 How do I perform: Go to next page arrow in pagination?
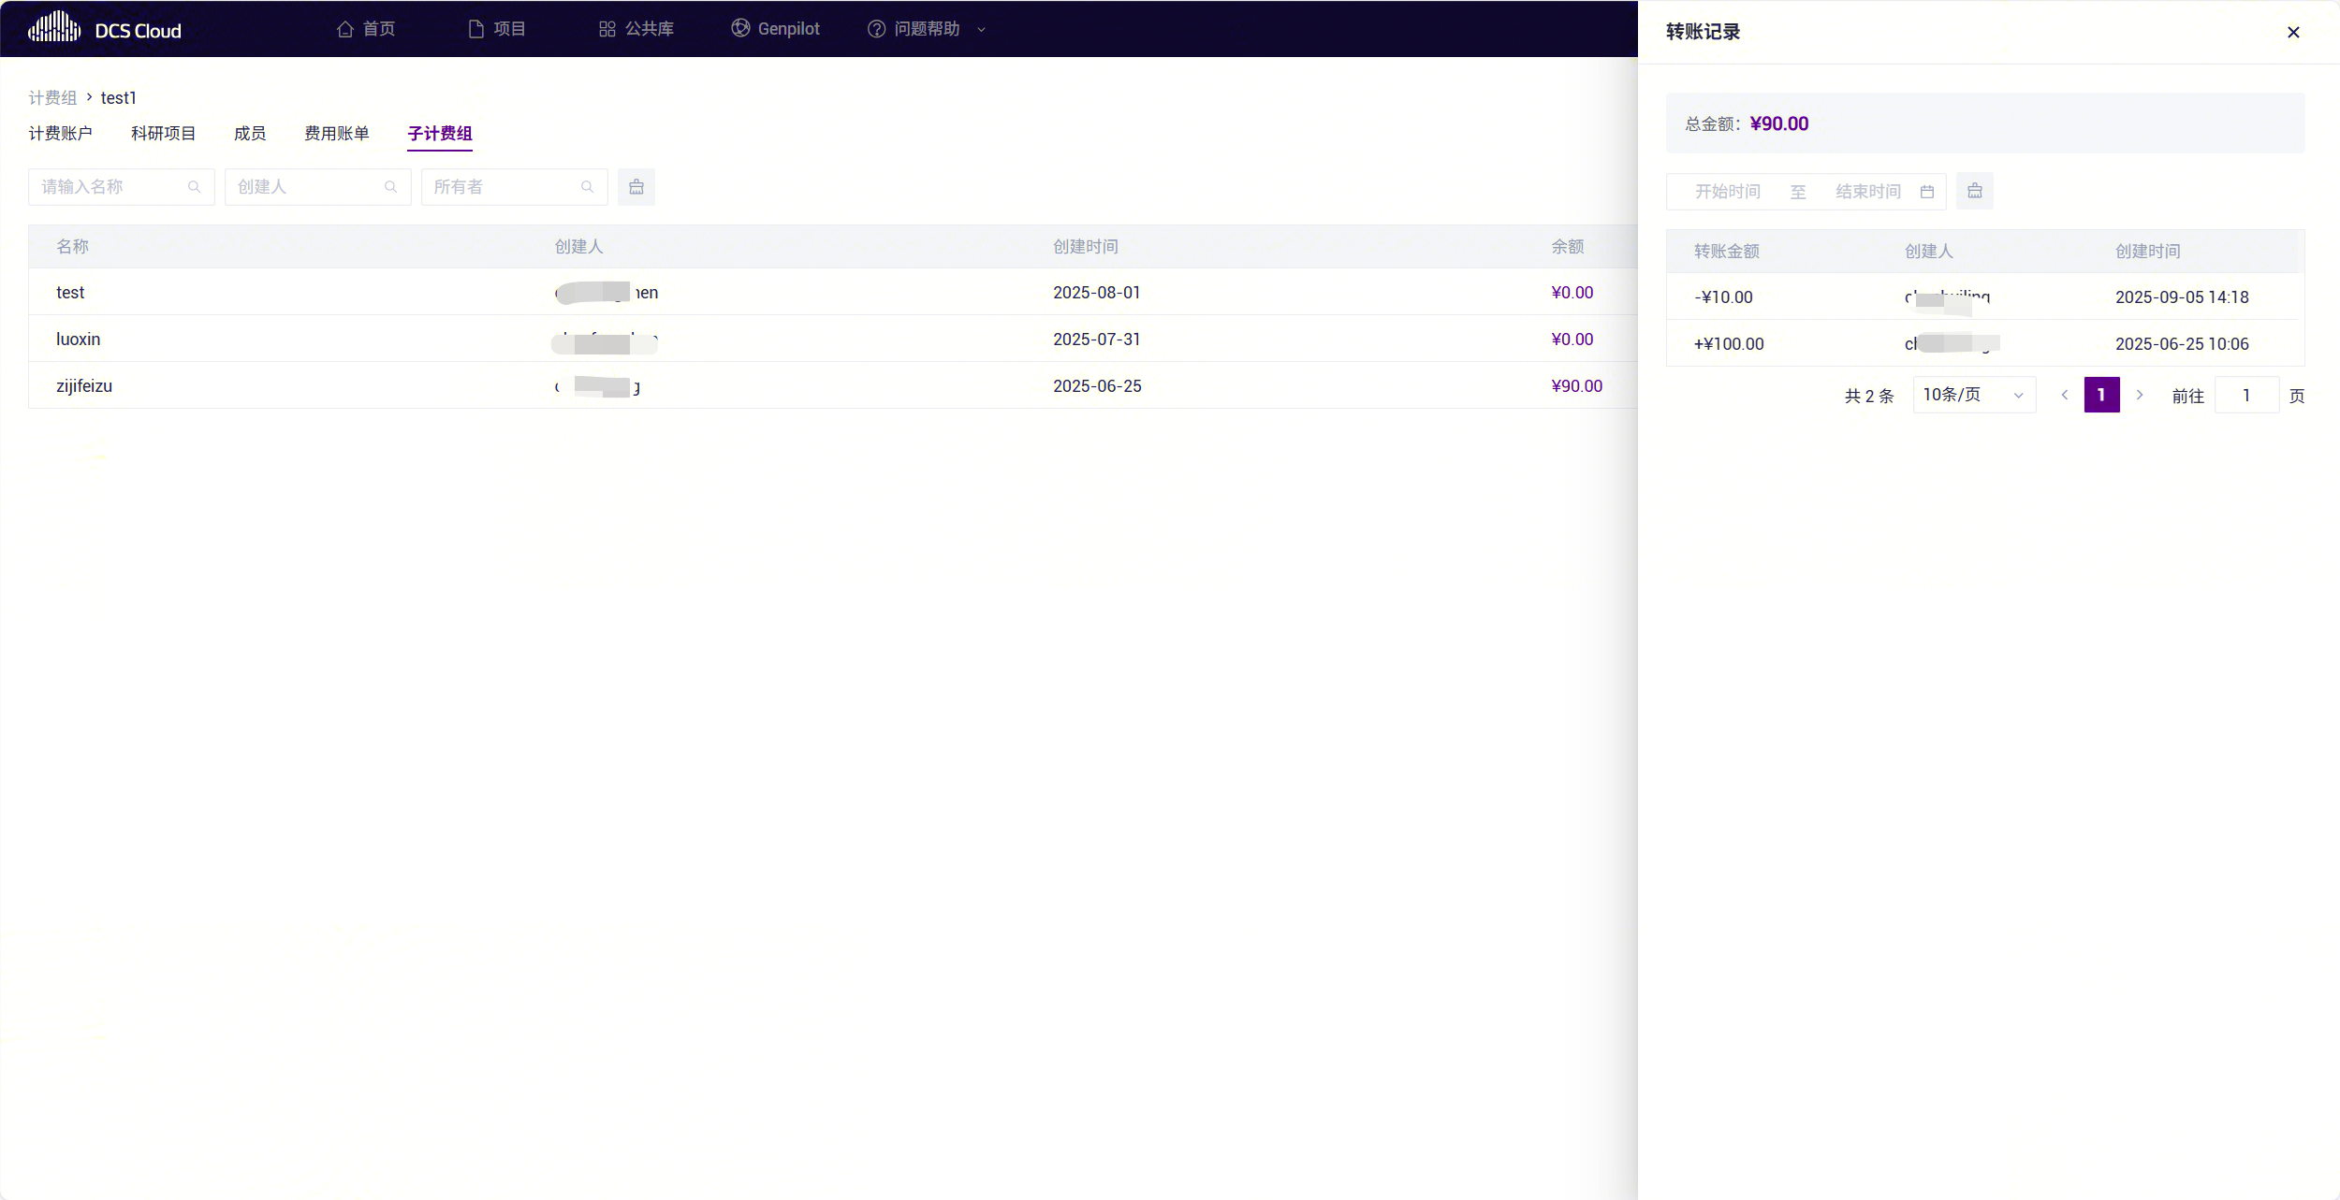point(2140,395)
